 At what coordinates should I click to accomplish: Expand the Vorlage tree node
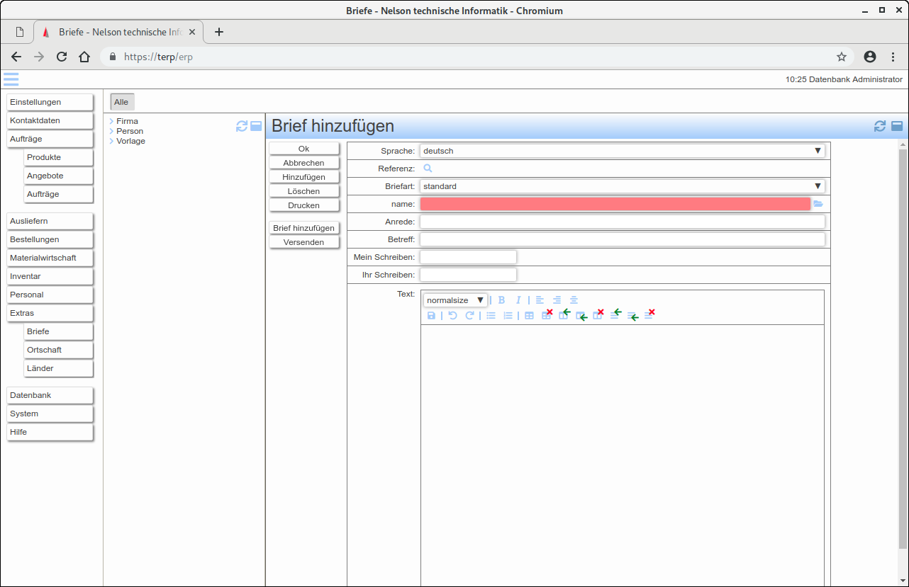pyautogui.click(x=112, y=141)
